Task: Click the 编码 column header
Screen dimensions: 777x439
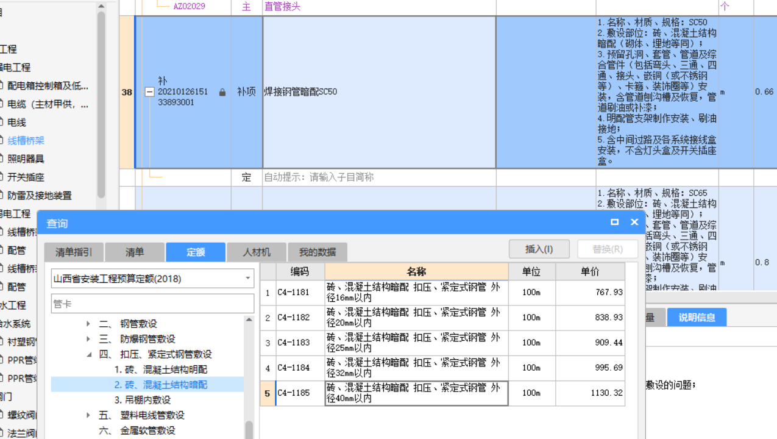Action: tap(300, 271)
